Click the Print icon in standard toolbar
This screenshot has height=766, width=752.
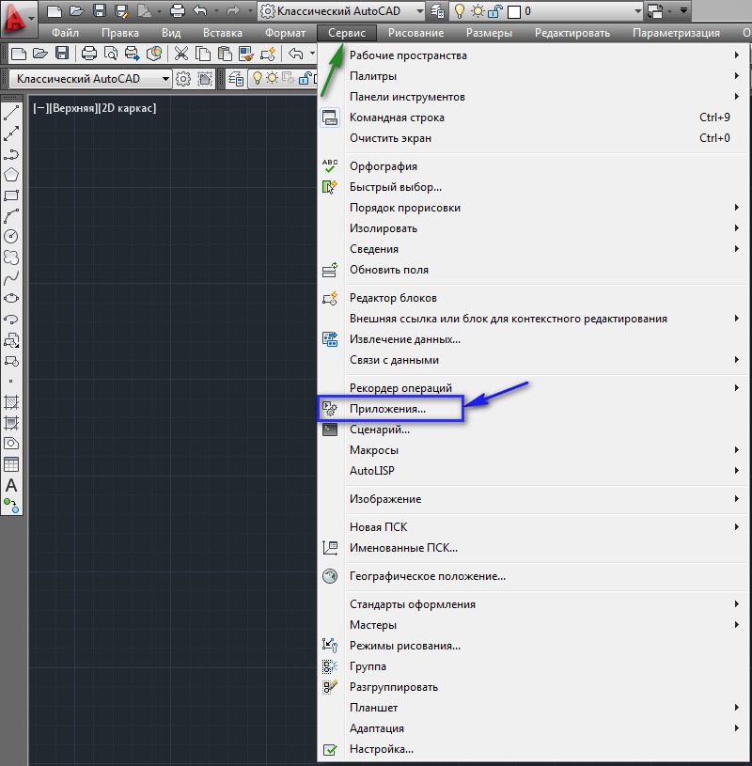(x=89, y=54)
